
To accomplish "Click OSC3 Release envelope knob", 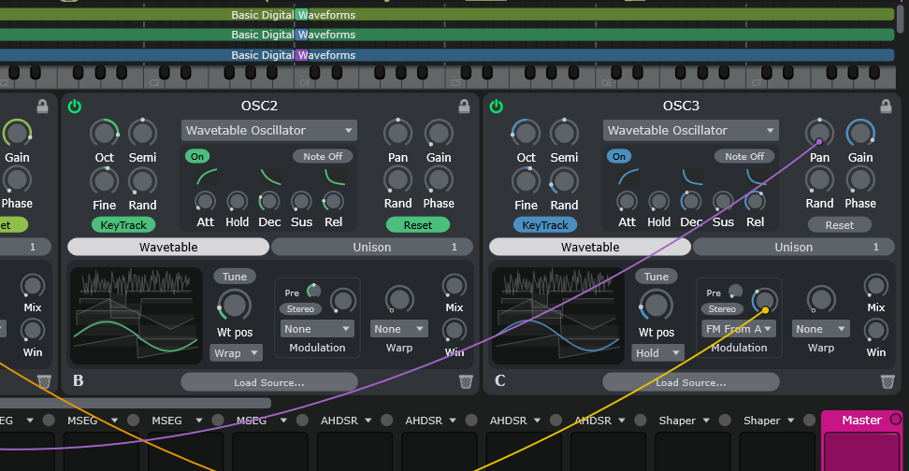I will point(755,202).
